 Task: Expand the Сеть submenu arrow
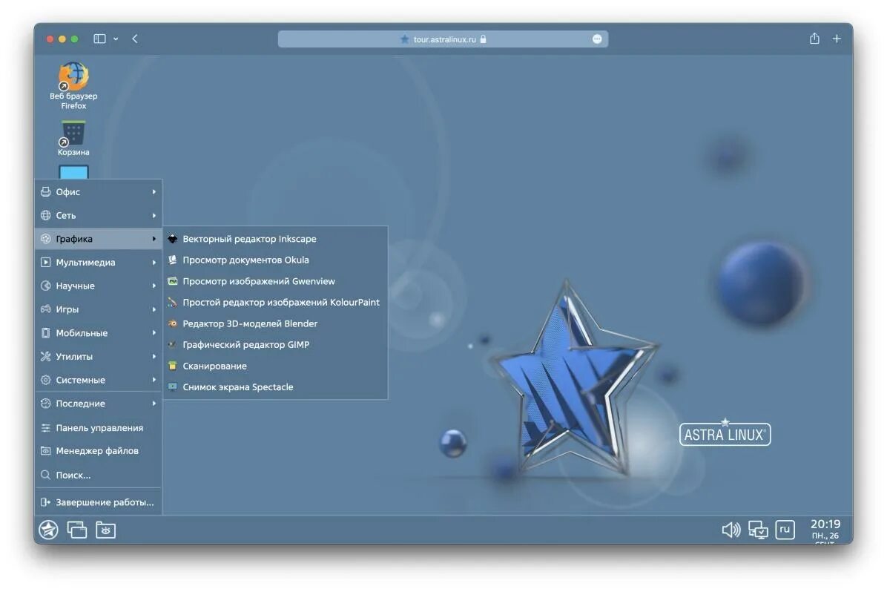coord(154,215)
